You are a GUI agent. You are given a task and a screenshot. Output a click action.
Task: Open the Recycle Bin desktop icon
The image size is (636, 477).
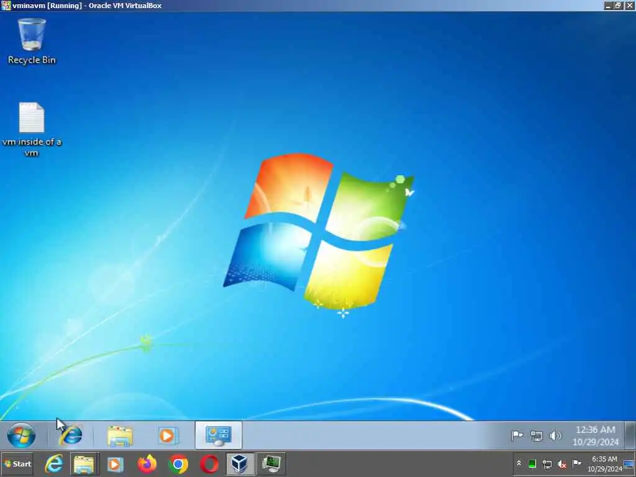pos(32,42)
